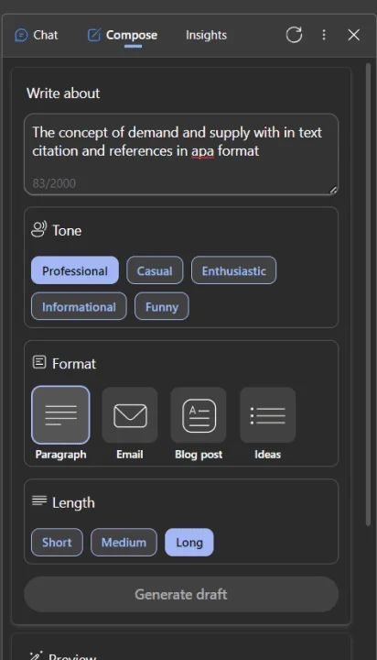Select the Funny tone option

pyautogui.click(x=162, y=306)
